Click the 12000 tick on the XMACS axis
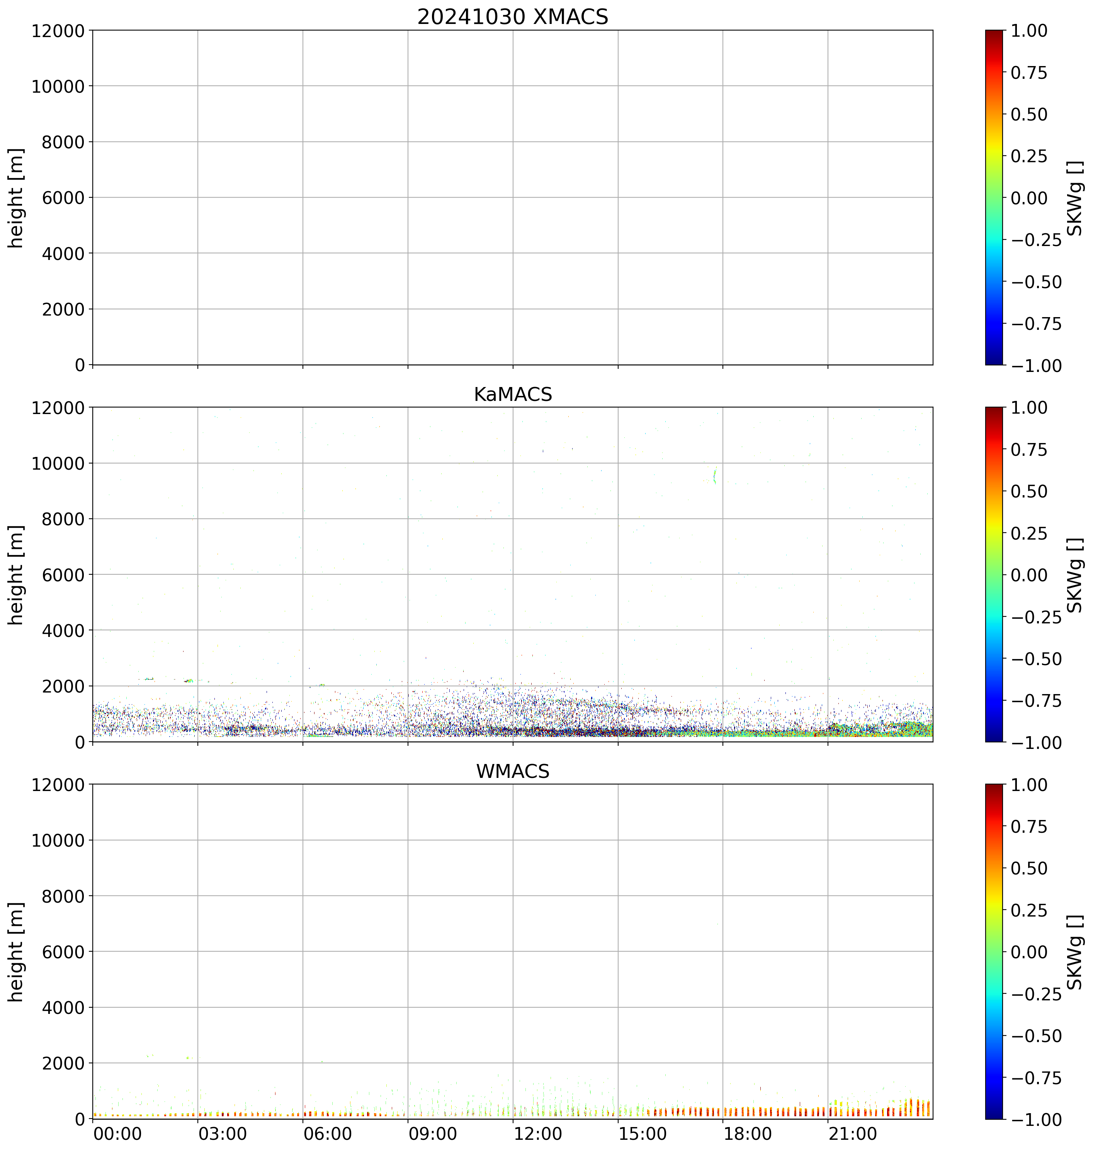Image resolution: width=1093 pixels, height=1151 pixels. click(58, 30)
